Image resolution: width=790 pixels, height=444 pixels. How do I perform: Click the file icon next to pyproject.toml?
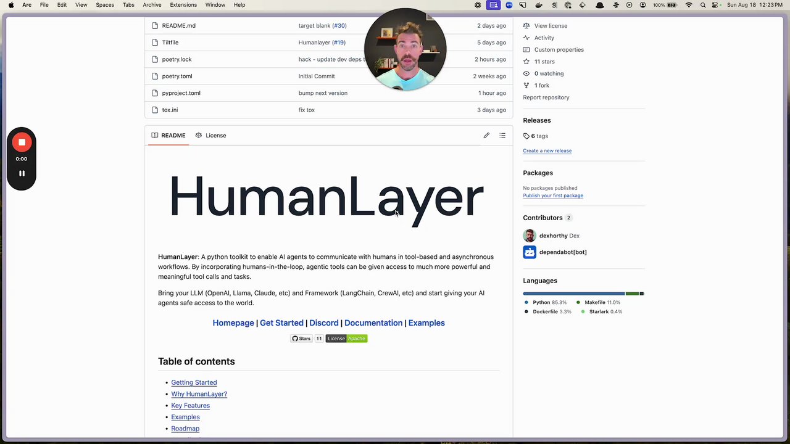click(156, 93)
